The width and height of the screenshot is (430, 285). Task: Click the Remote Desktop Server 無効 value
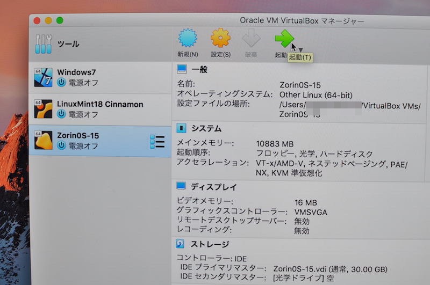302,221
